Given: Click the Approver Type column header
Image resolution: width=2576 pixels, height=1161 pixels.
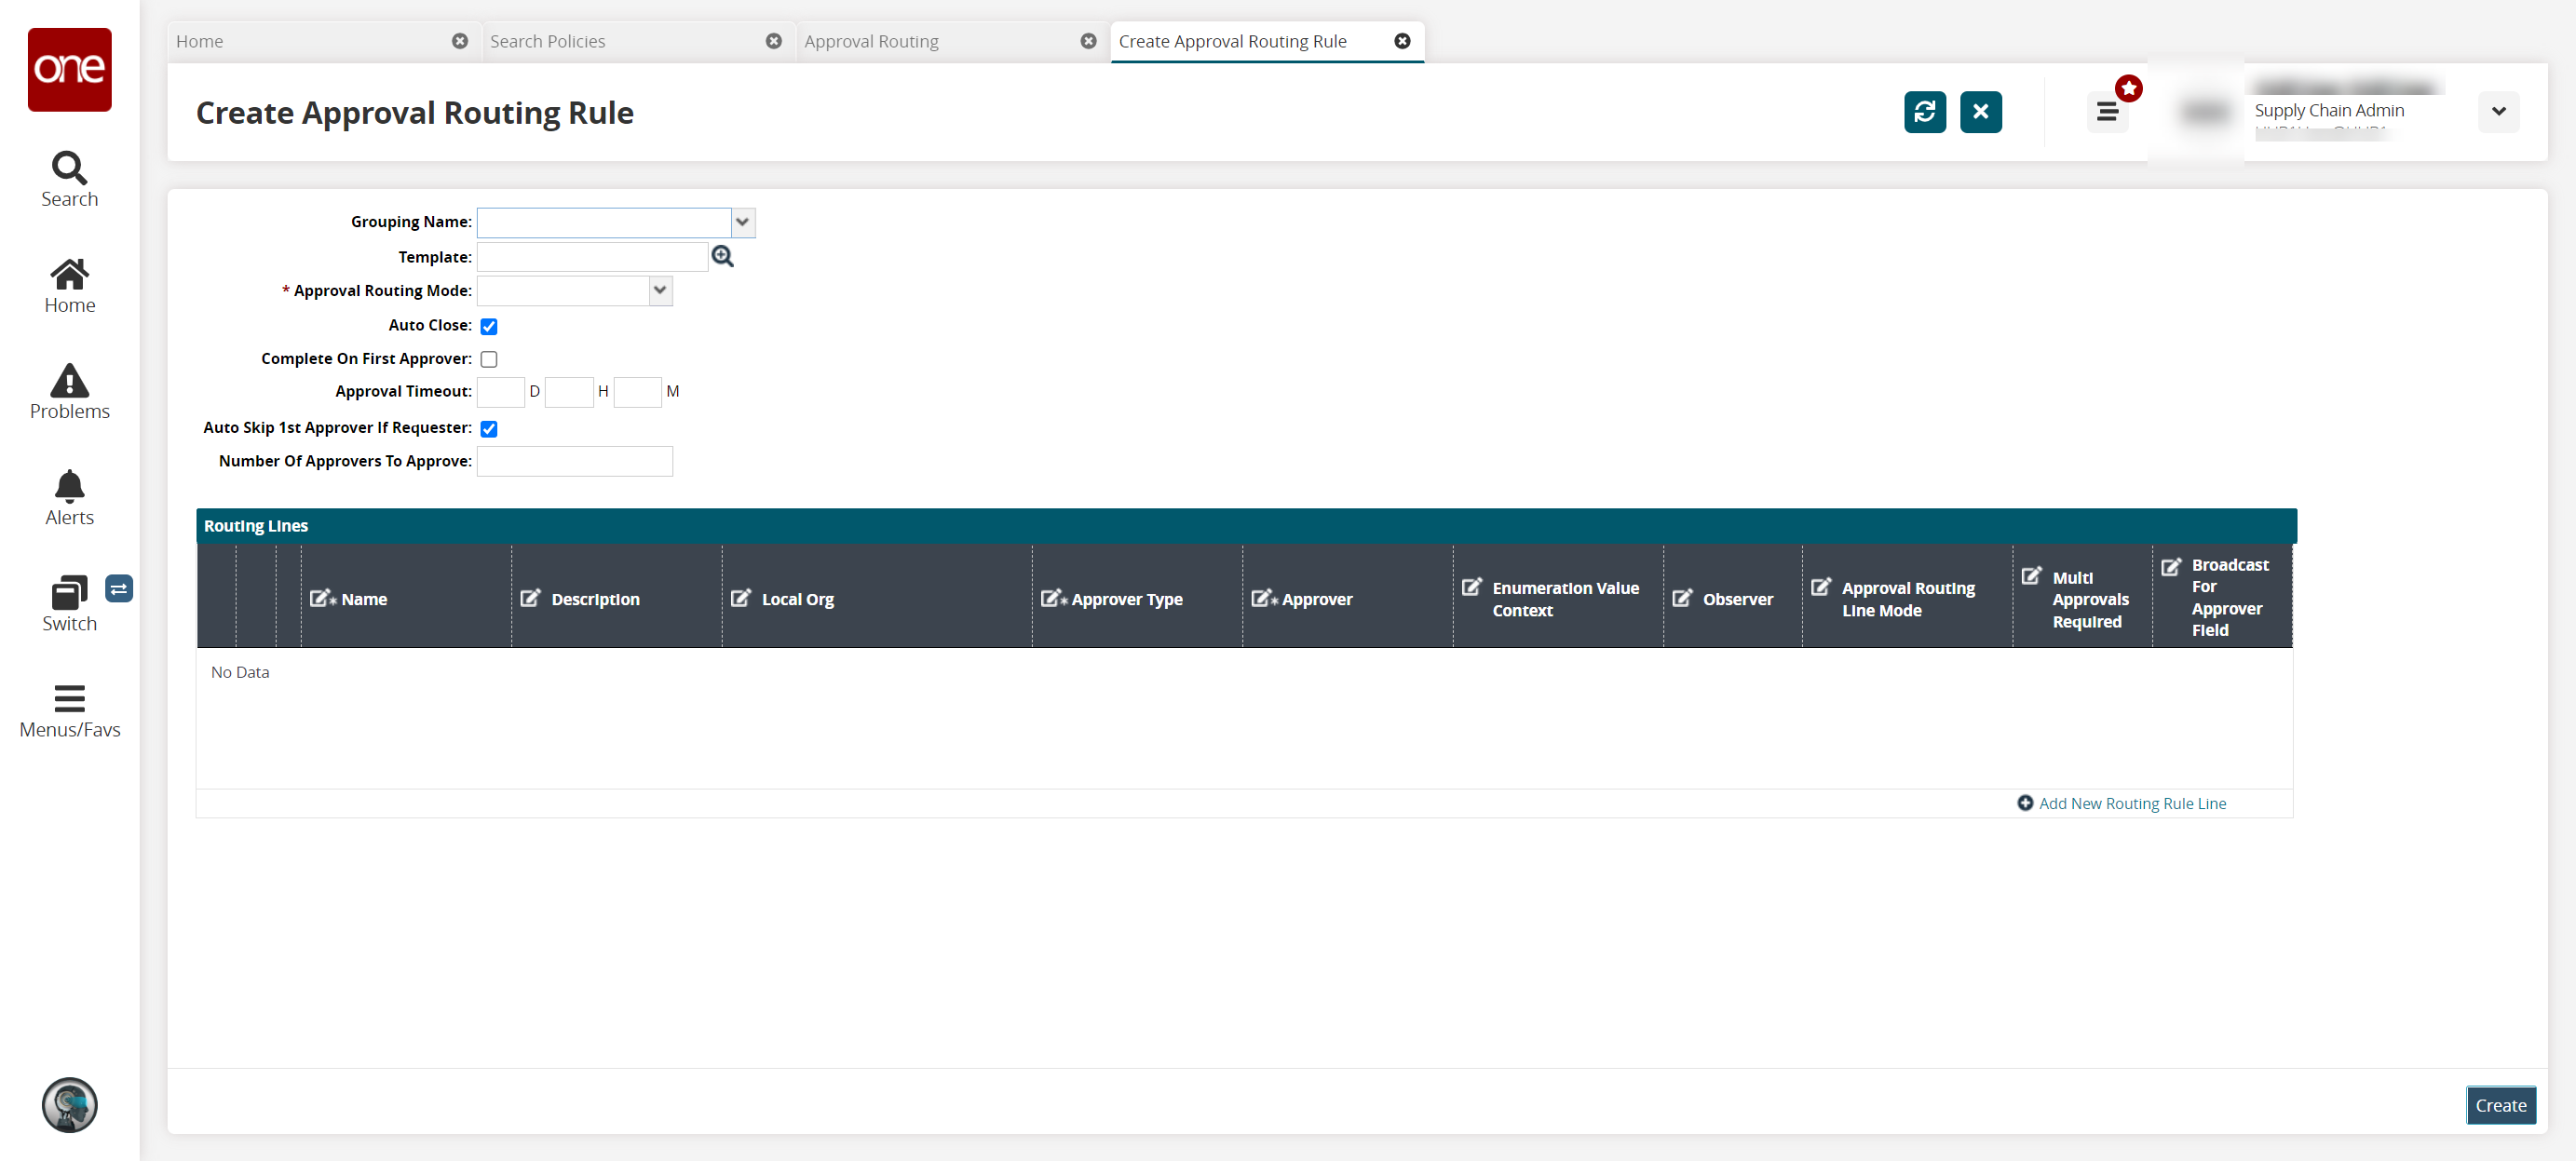Looking at the screenshot, I should pos(1126,599).
